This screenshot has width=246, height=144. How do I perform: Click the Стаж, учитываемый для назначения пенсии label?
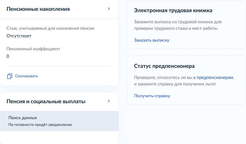[x=50, y=28]
